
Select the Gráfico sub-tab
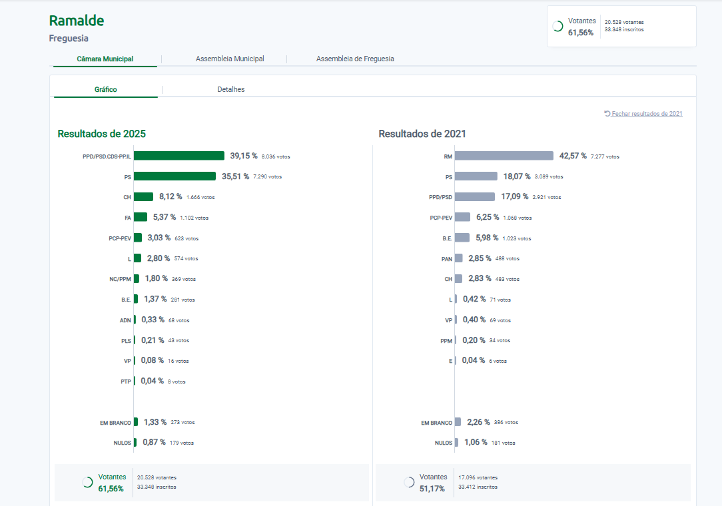pos(105,89)
